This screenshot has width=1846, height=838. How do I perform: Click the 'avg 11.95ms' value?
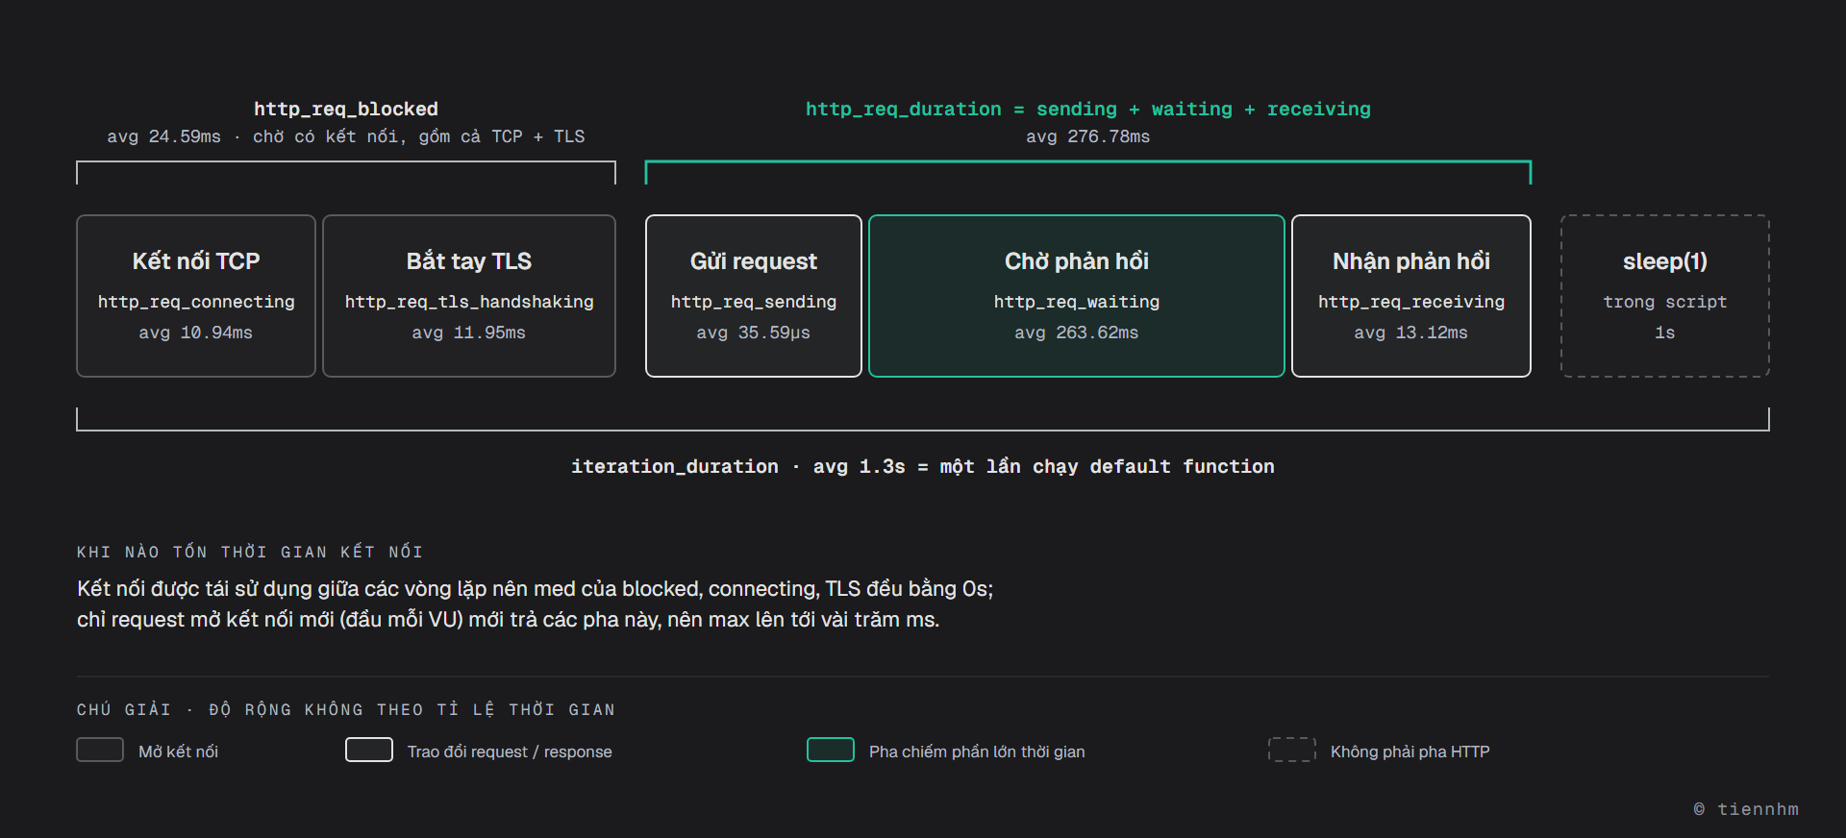click(469, 333)
